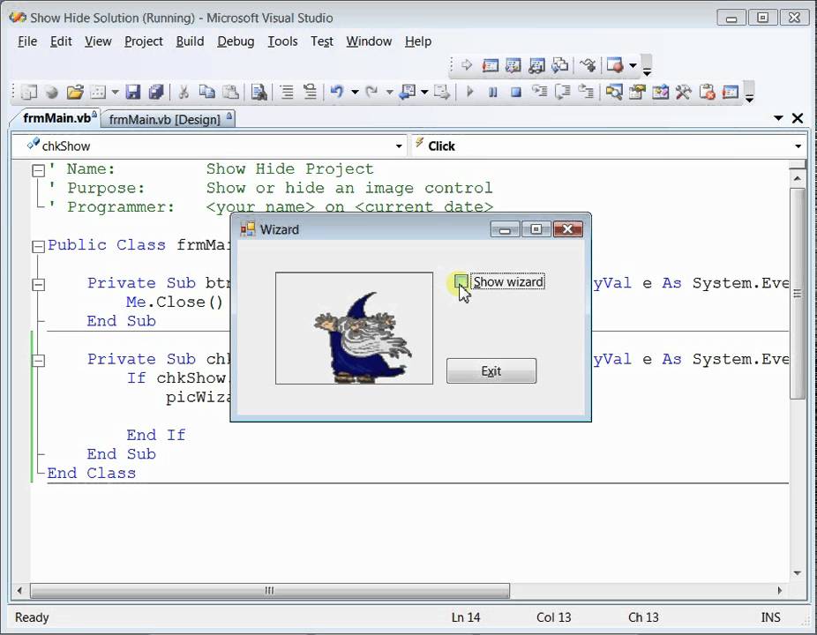Open the active files list dropdown
Image resolution: width=817 pixels, height=635 pixels.
click(x=778, y=118)
